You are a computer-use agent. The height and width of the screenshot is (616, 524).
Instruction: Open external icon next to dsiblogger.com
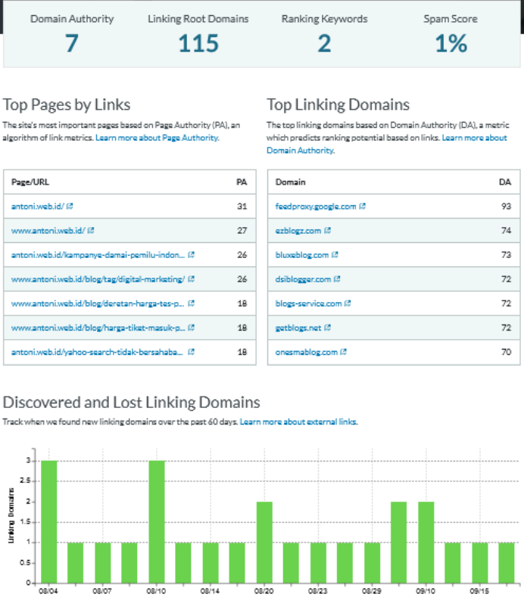click(337, 279)
